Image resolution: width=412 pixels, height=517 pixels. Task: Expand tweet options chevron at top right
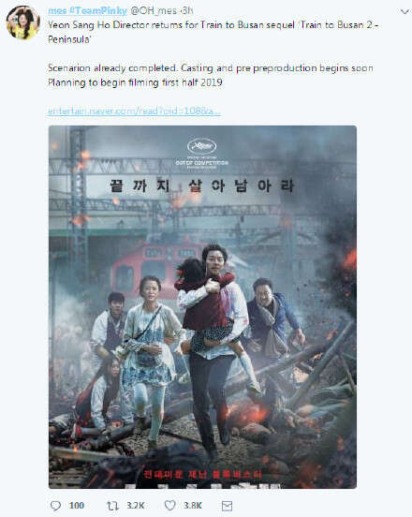[x=405, y=12]
